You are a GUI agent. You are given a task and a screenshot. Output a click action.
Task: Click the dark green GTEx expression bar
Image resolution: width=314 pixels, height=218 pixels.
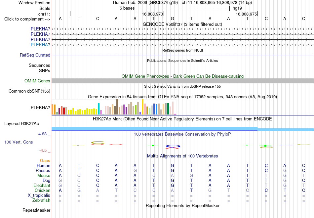(x=168, y=109)
